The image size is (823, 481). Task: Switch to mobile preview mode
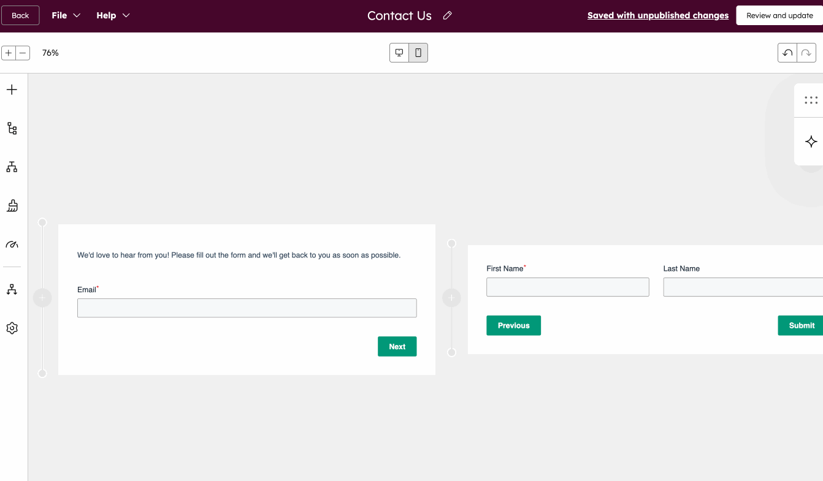pyautogui.click(x=418, y=53)
